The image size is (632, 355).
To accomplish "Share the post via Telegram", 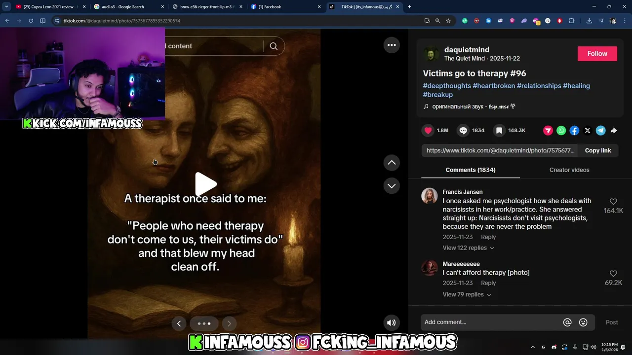I will click(600, 131).
